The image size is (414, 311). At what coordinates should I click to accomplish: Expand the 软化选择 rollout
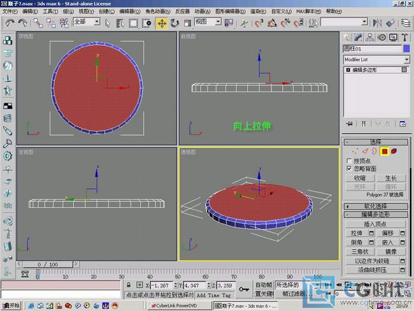[376, 206]
